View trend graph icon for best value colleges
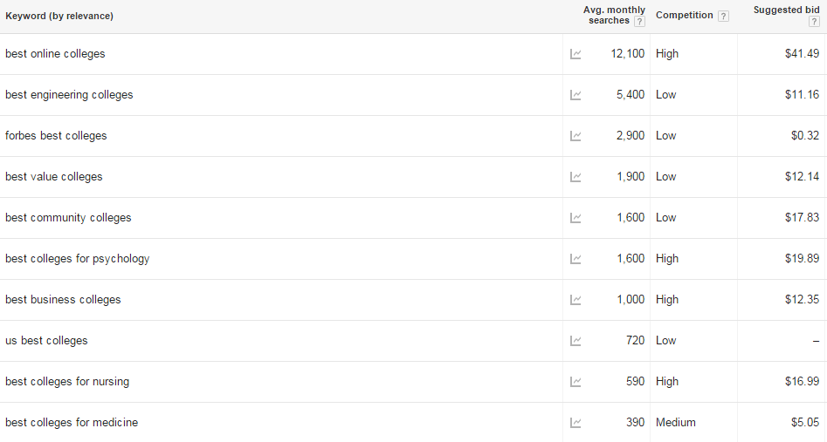 tap(575, 177)
